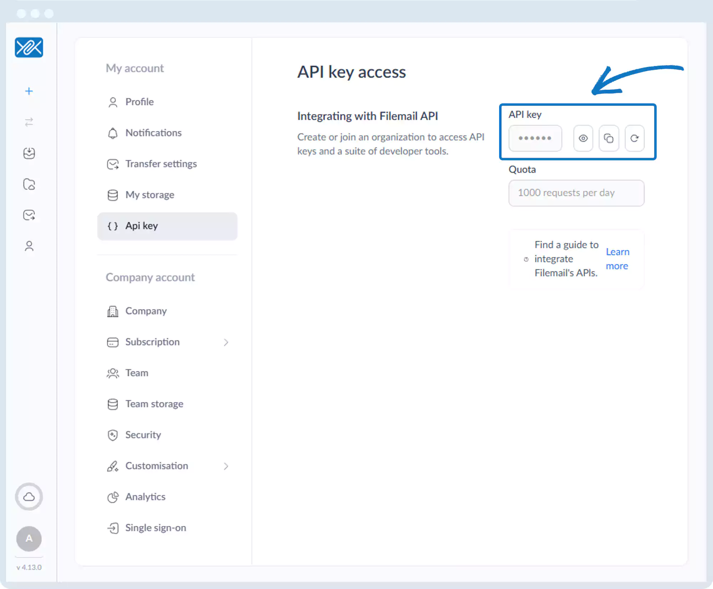Click the plus icon for new transfer
Image resolution: width=713 pixels, height=589 pixels.
pyautogui.click(x=29, y=91)
